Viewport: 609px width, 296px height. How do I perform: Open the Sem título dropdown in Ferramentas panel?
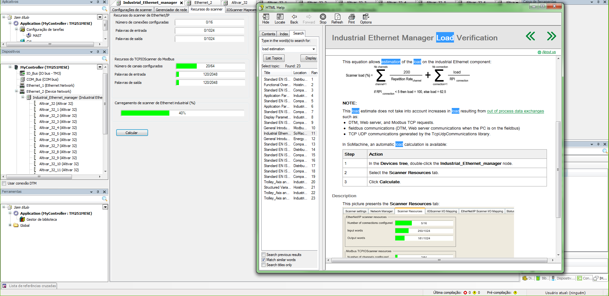pos(105,207)
